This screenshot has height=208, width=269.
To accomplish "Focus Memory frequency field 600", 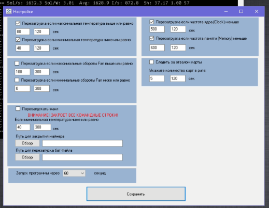I will (157, 47).
